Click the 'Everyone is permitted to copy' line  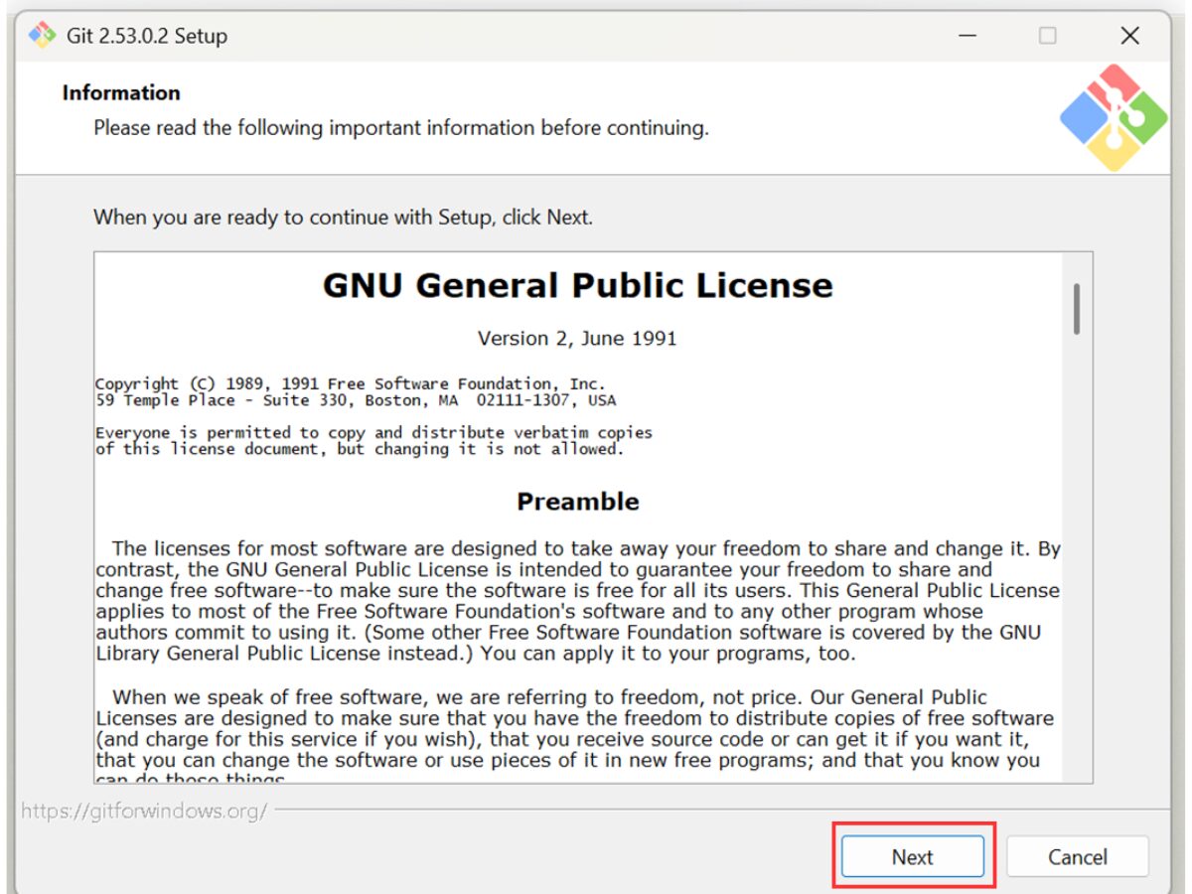click(373, 433)
